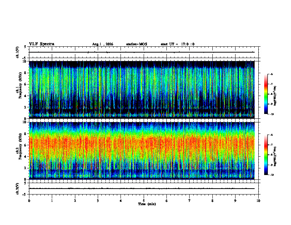This screenshot has width=291, height=225.
Task: Click the ch.1 colorbar "-6" top label
Action: (271, 74)
